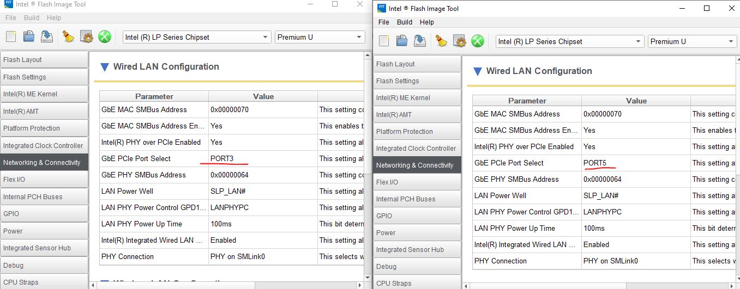740x289 pixels.
Task: Select Debug tab in left window
Action: tap(44, 265)
